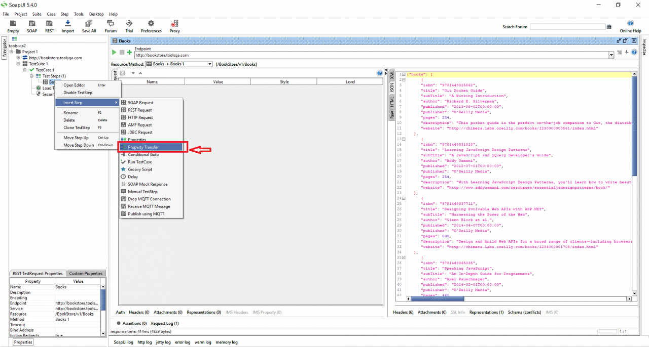Image resolution: width=649 pixels, height=347 pixels.
Task: Click the search forum button icon
Action: [x=609, y=27]
